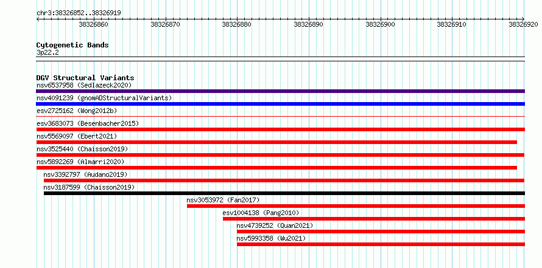Click ruler position 38326910

tap(452, 24)
